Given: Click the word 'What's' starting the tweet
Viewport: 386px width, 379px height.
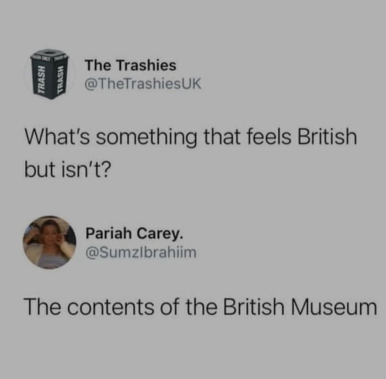Looking at the screenshot, I should click(57, 137).
